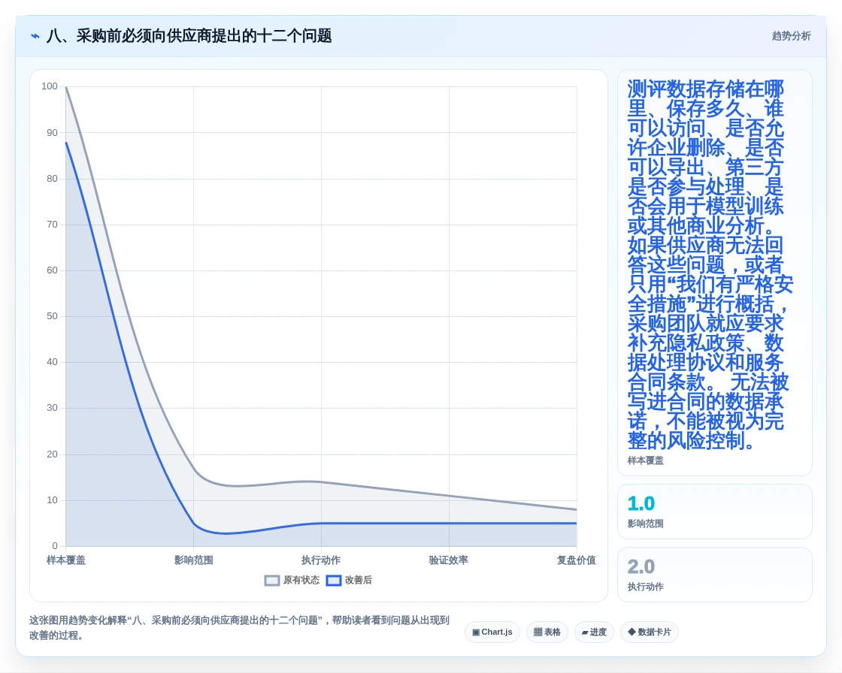
Task: Click the 数据卡片 tag chip
Action: click(x=650, y=632)
